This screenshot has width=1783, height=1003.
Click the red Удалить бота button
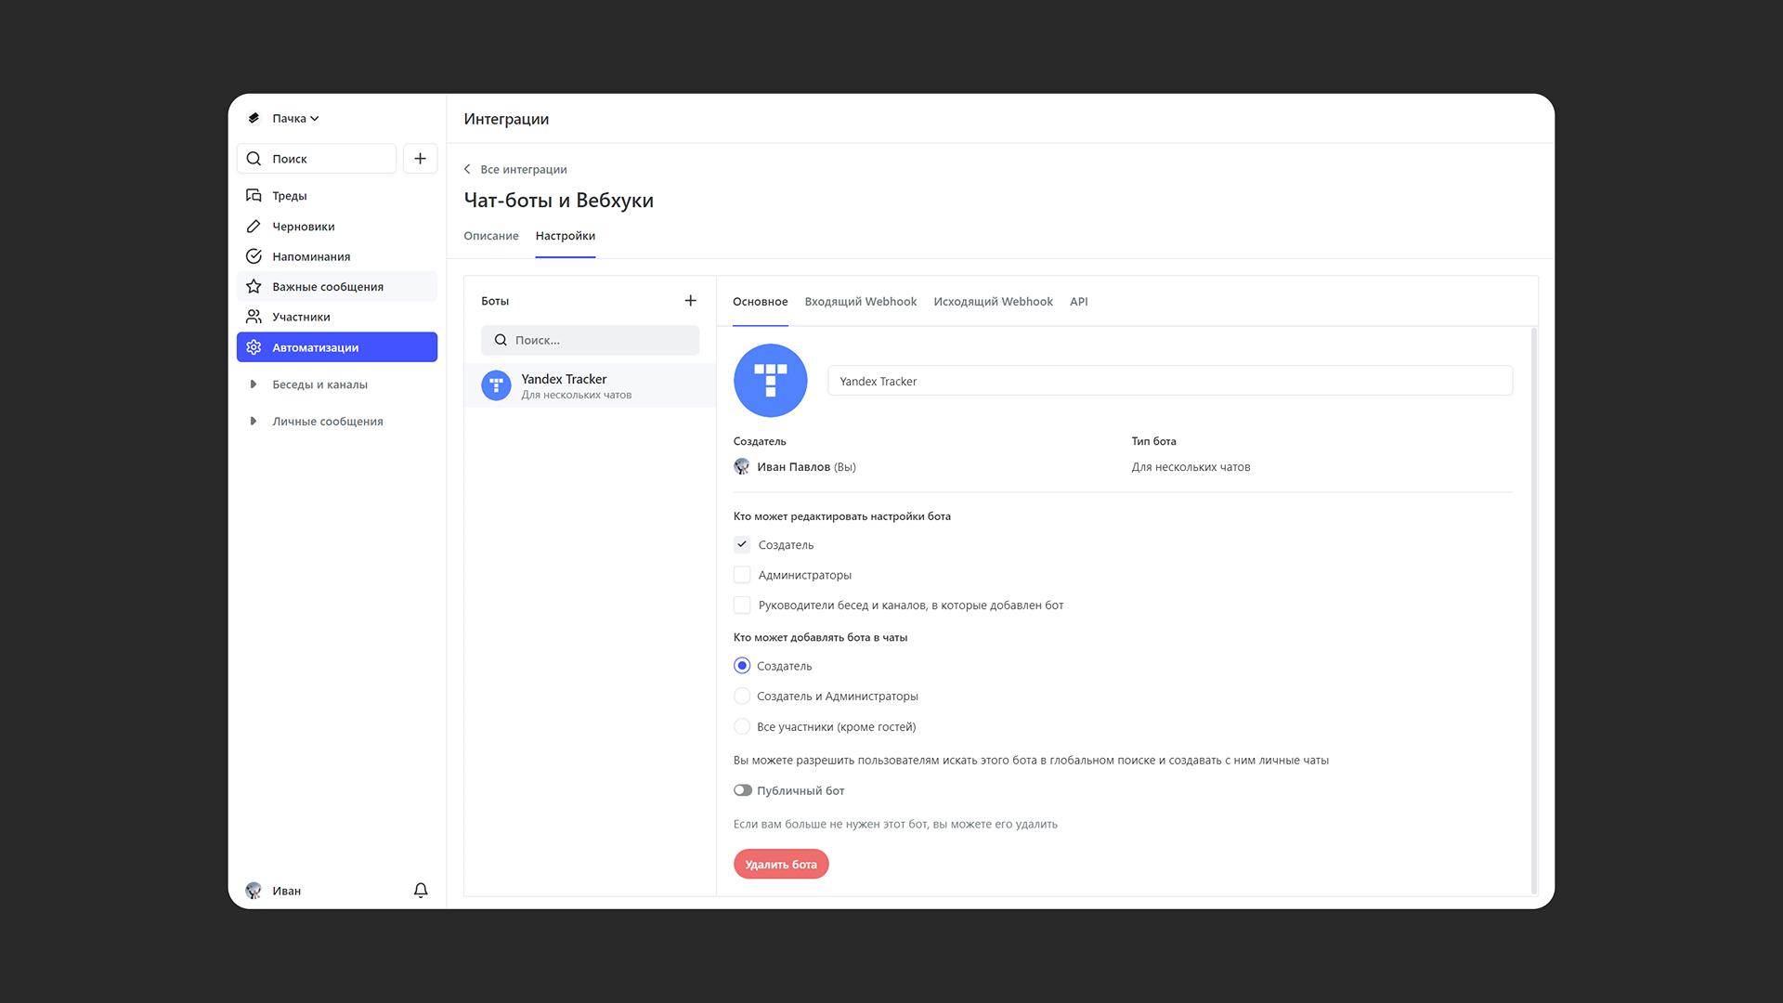click(781, 865)
